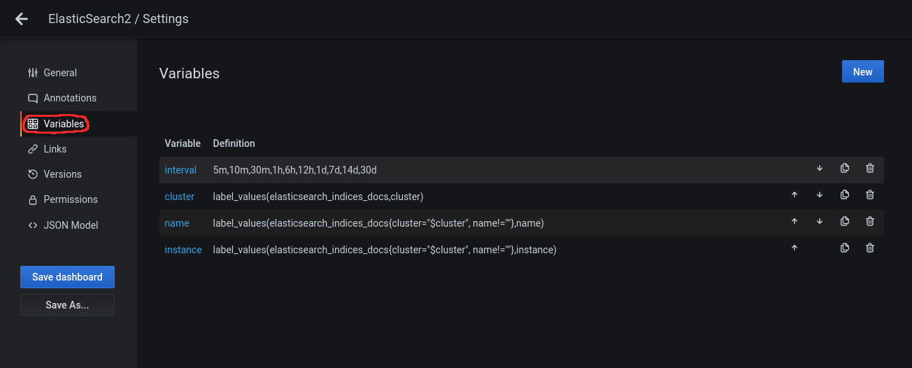Screen dimensions: 912x368
Task: Move the name variable up
Action: point(795,222)
